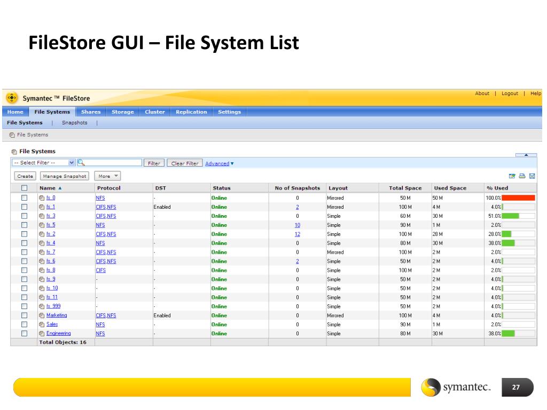Screen dimensions: 547x410
Task: Open the Snapshots sub-tab
Action: coord(75,123)
